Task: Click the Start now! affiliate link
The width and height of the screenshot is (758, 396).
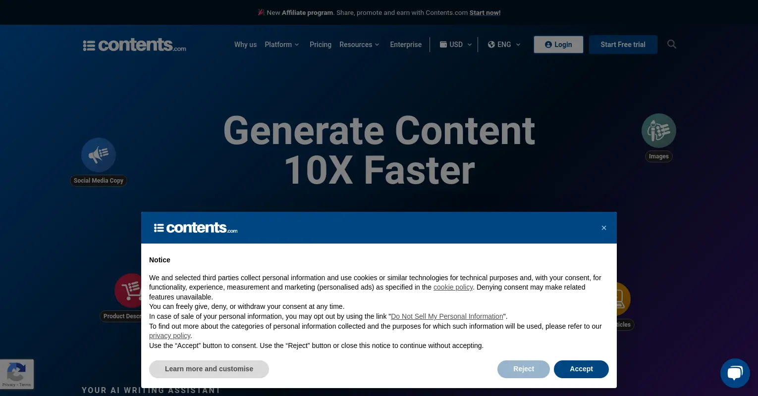Action: point(485,13)
